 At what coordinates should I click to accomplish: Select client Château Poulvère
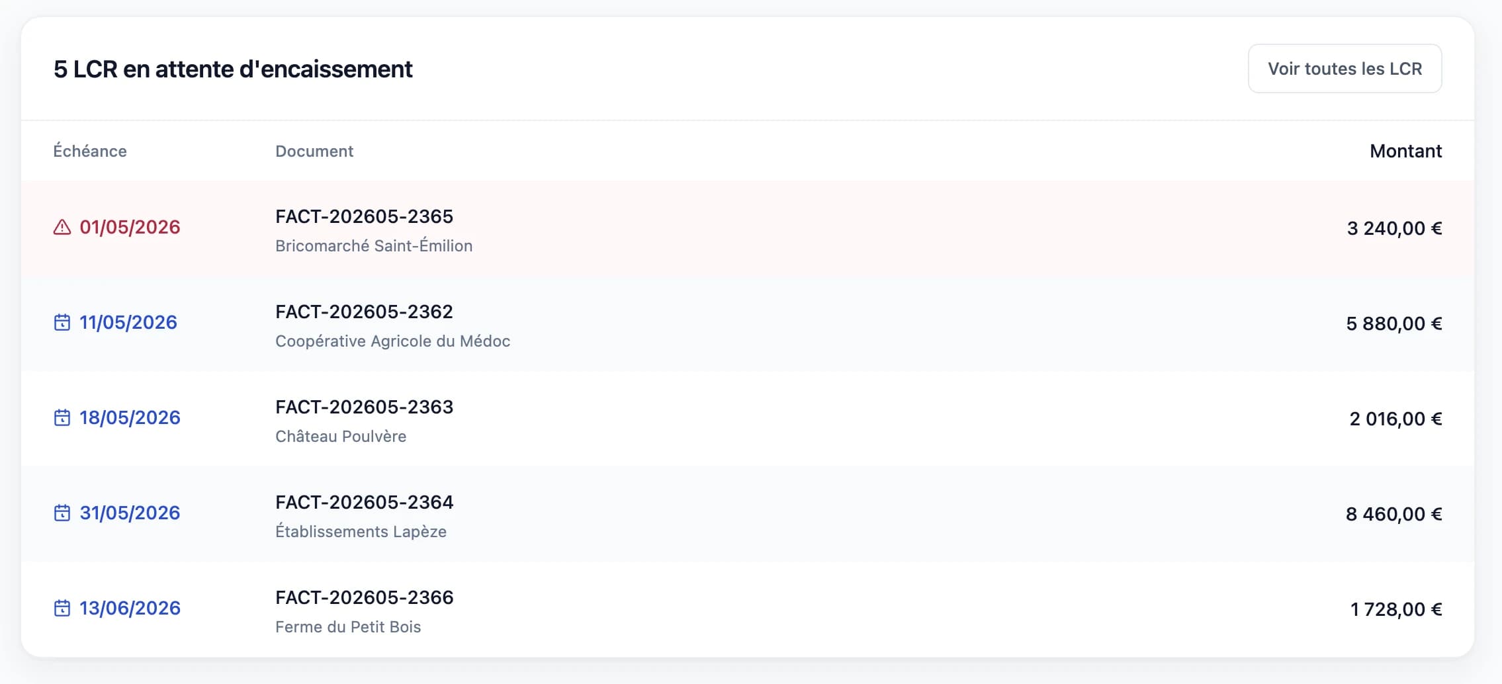(x=341, y=437)
